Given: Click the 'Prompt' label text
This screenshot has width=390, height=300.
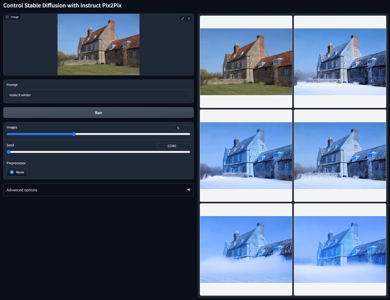Looking at the screenshot, I should coord(12,85).
